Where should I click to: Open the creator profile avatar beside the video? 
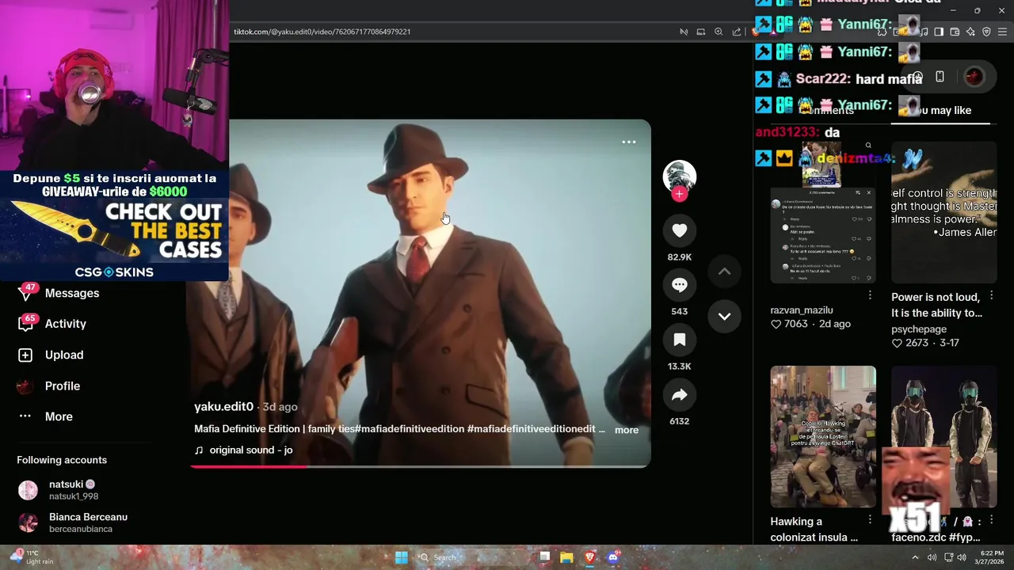coord(679,177)
